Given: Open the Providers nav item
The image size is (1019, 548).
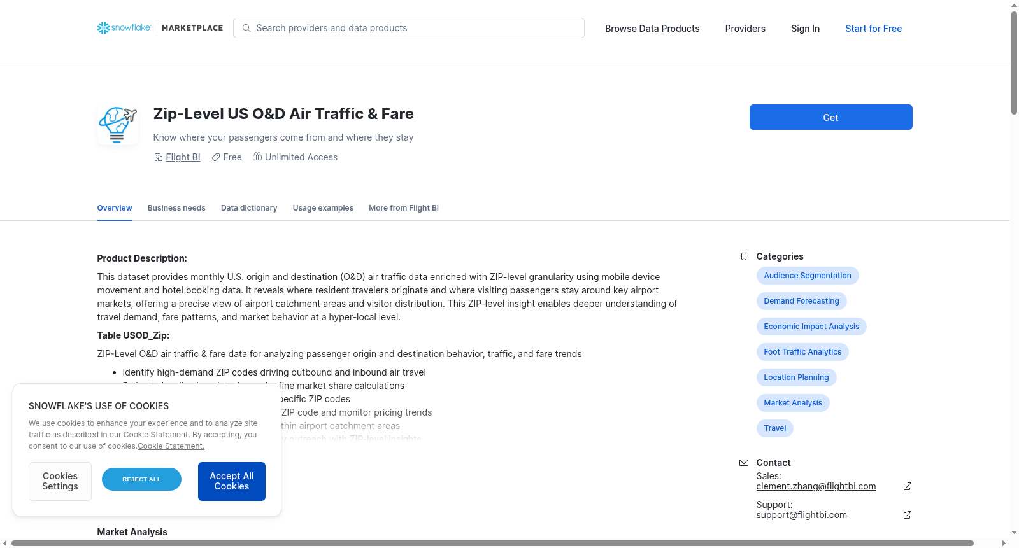Looking at the screenshot, I should (x=745, y=29).
